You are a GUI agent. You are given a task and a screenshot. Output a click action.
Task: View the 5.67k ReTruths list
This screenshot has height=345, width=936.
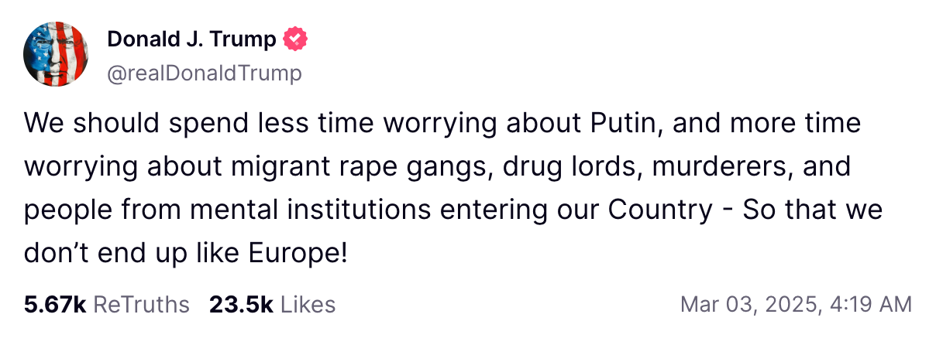pos(107,305)
